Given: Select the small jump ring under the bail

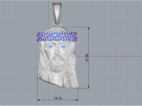Looking at the screenshot, I should (57, 25).
